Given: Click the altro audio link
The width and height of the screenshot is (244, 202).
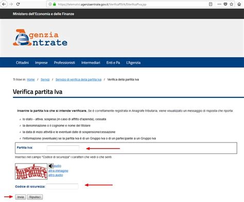Looking at the screenshot, I should click(x=56, y=175).
